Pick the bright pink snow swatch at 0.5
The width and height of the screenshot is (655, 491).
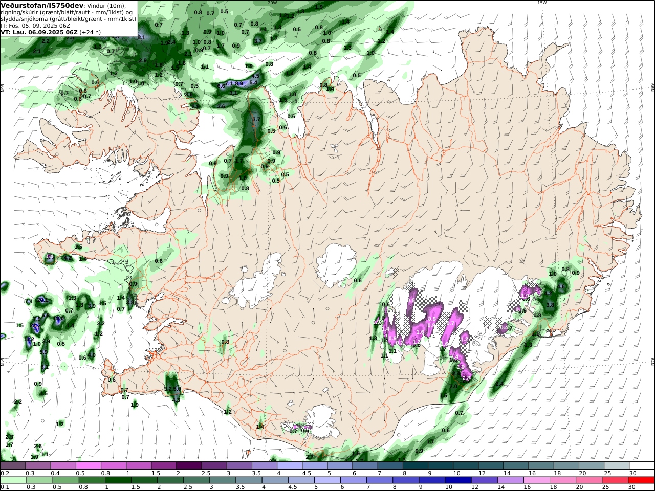click(x=89, y=466)
